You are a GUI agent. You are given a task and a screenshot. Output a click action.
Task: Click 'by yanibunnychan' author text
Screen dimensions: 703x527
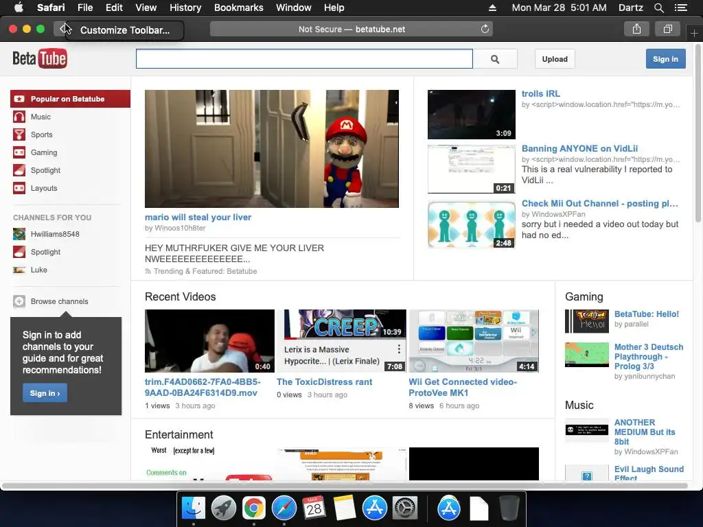point(644,377)
